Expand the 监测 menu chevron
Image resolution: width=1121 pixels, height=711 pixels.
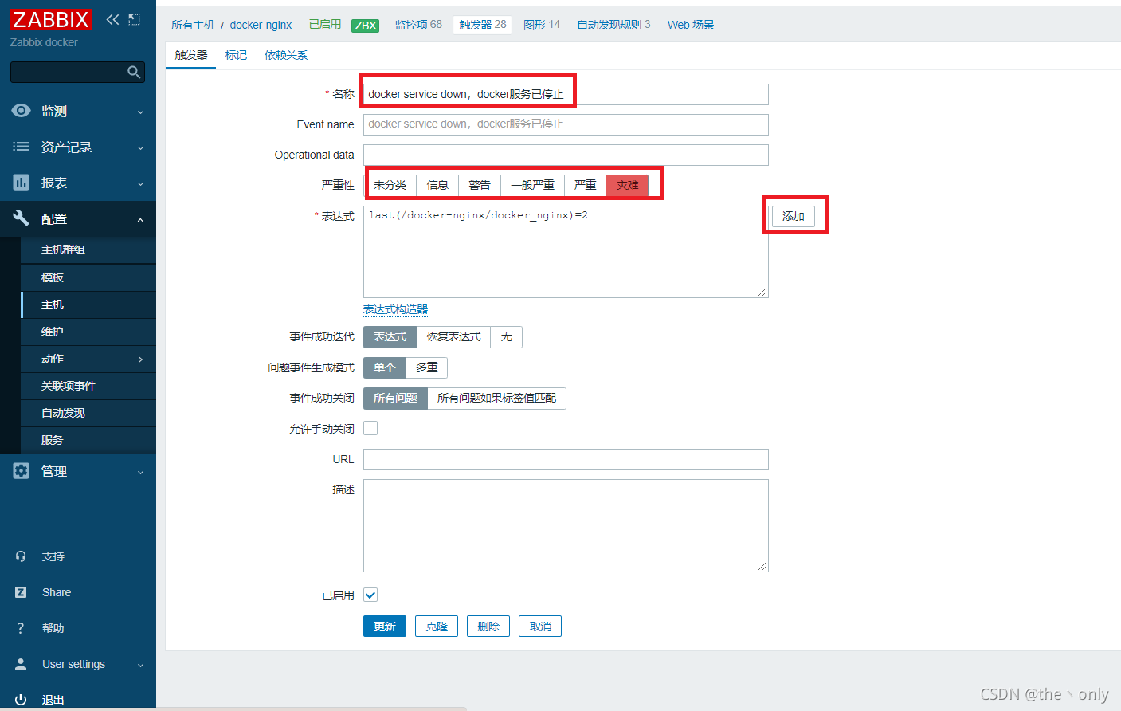[141, 112]
